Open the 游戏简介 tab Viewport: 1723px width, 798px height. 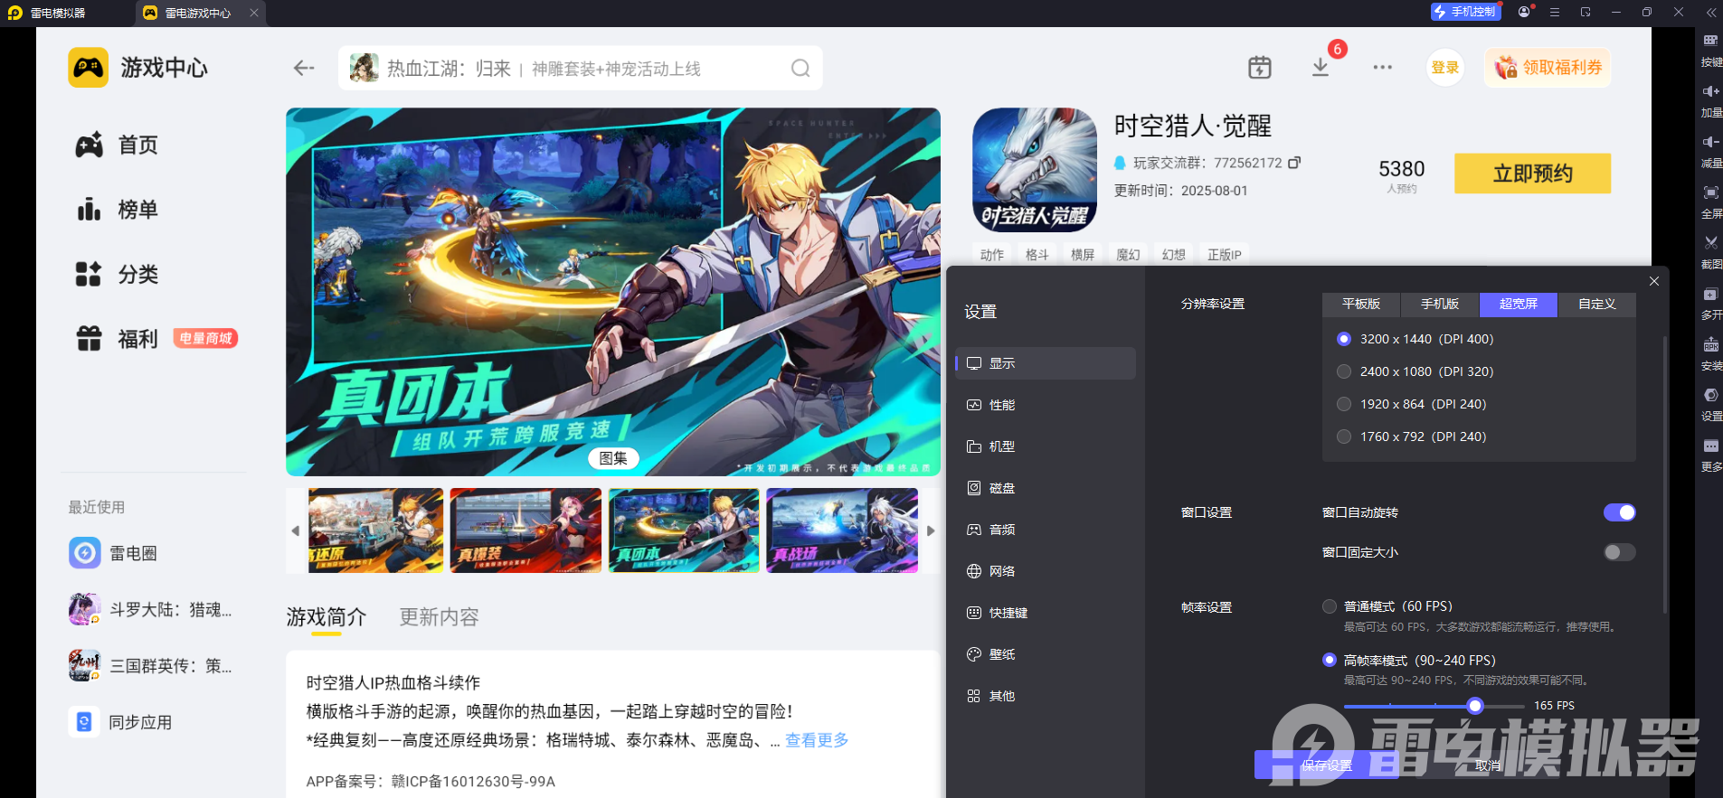pos(327,617)
